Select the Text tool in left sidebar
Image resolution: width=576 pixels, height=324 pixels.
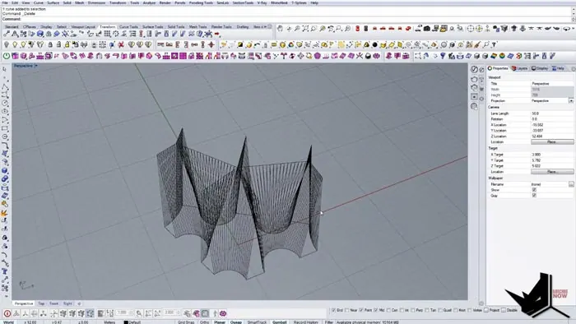[5, 271]
